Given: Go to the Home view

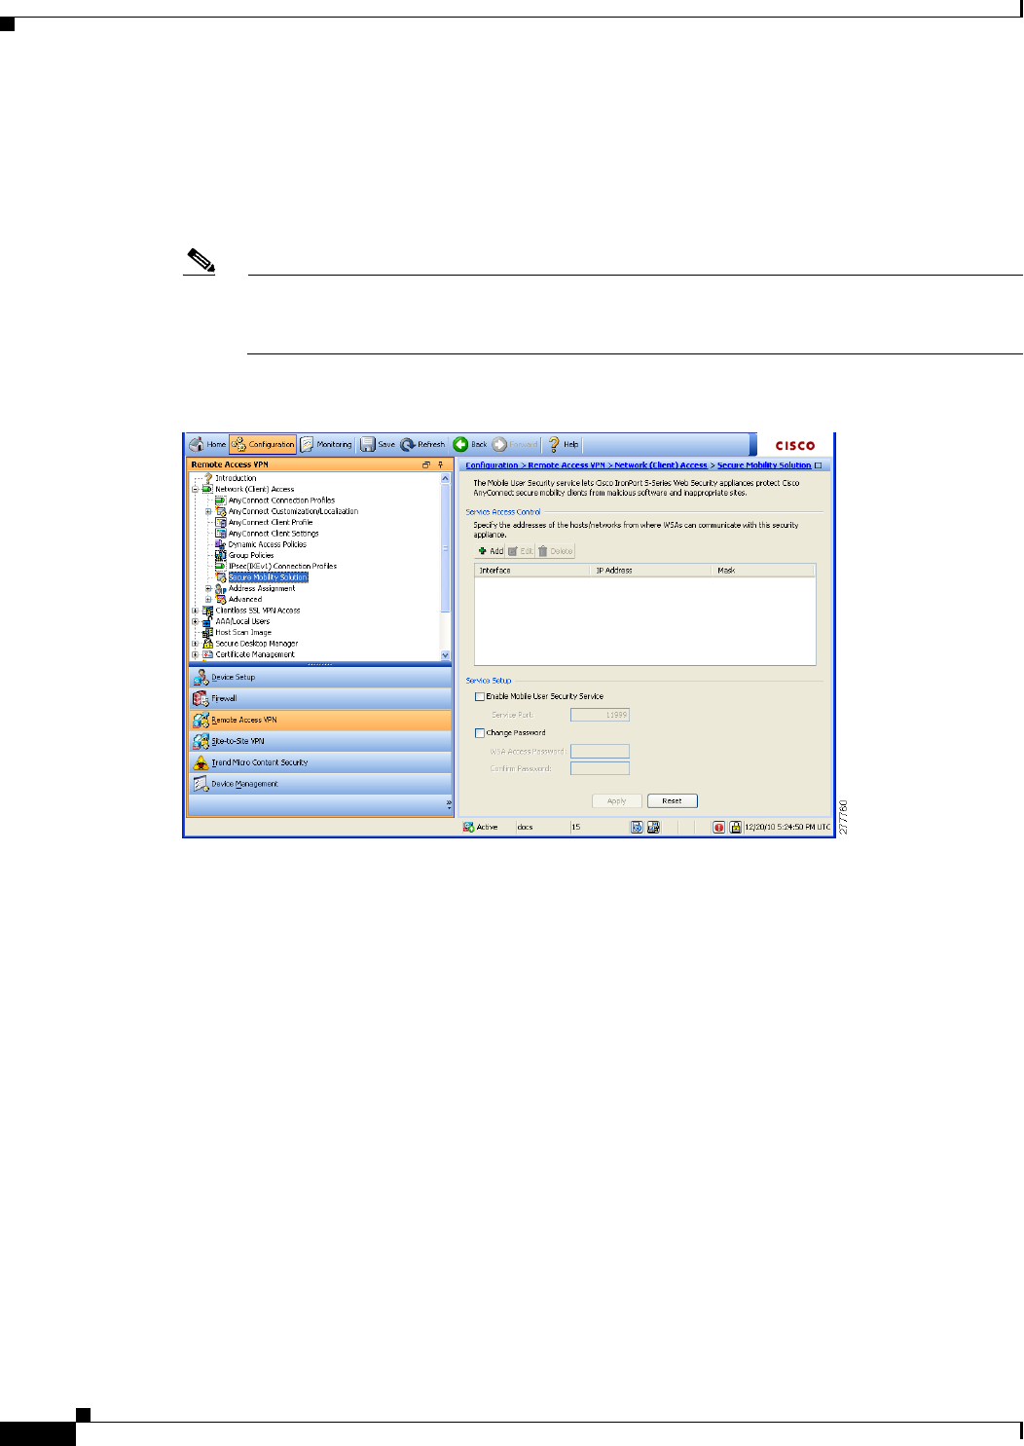Looking at the screenshot, I should click(x=207, y=444).
